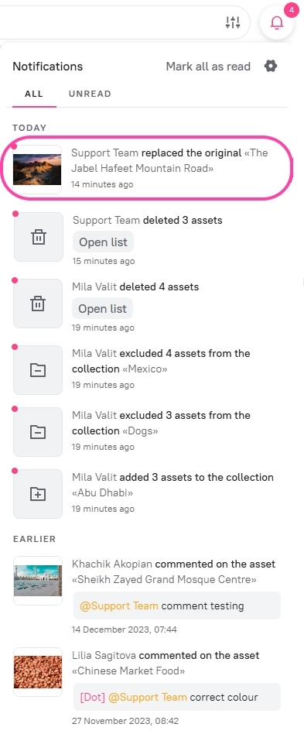Click the Dogs collection exclusion folder icon
Image resolution: width=304 pixels, height=741 pixels.
(x=38, y=432)
